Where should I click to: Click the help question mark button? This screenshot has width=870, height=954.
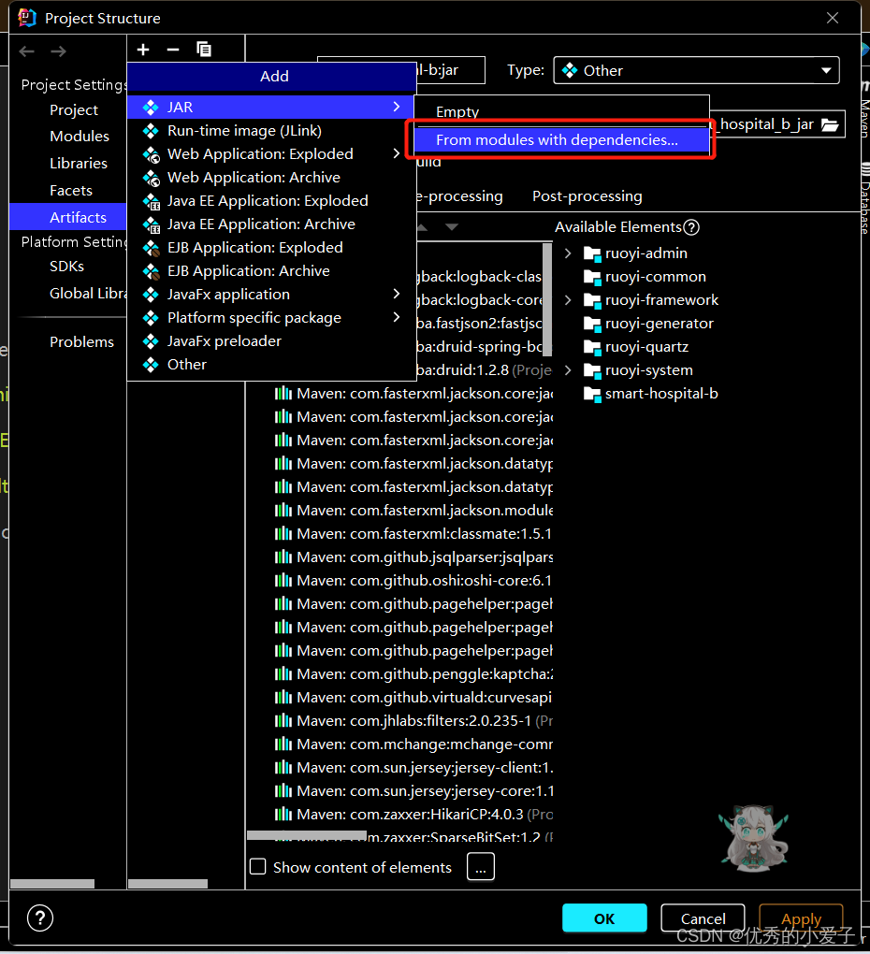point(40,918)
